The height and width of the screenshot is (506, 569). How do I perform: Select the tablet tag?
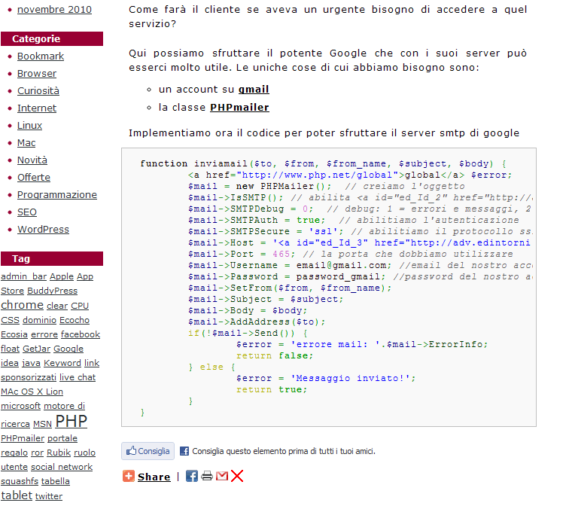click(17, 495)
